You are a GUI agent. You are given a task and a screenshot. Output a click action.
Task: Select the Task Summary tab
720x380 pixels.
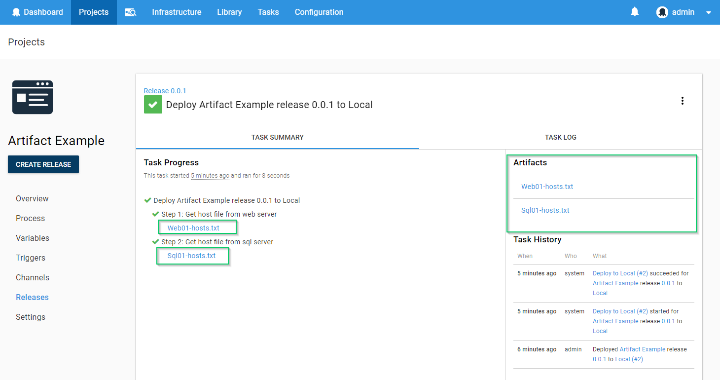tap(277, 137)
